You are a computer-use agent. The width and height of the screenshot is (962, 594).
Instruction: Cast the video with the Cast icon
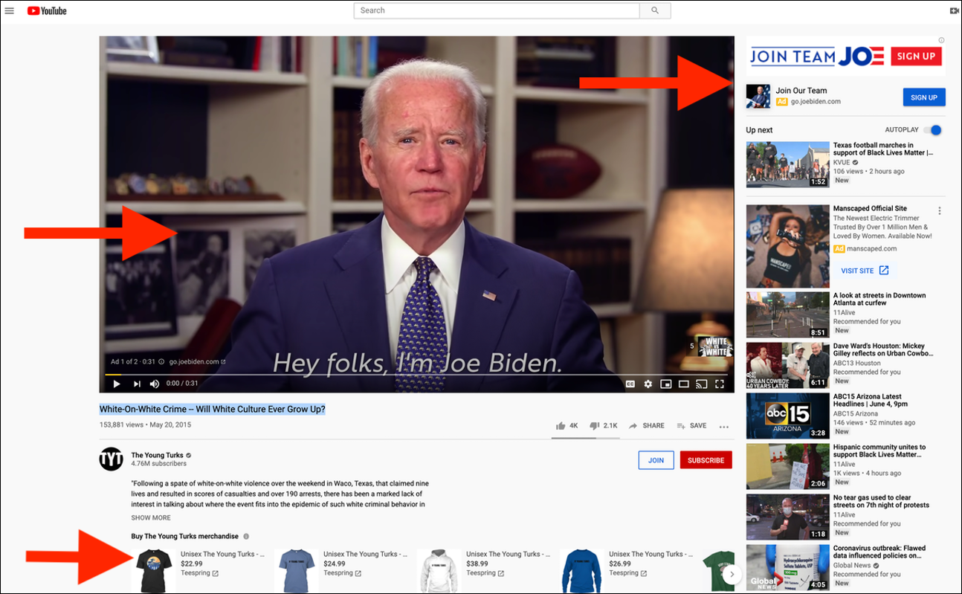tap(701, 384)
